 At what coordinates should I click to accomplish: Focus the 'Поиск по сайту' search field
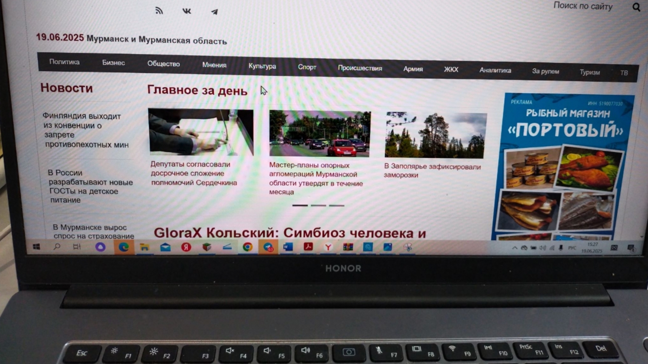[583, 6]
